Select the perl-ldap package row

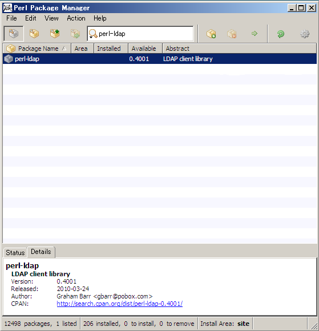tap(160, 59)
